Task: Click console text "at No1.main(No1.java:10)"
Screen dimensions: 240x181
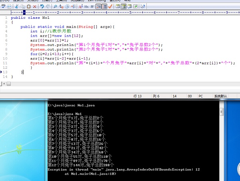Action: coord(90,174)
